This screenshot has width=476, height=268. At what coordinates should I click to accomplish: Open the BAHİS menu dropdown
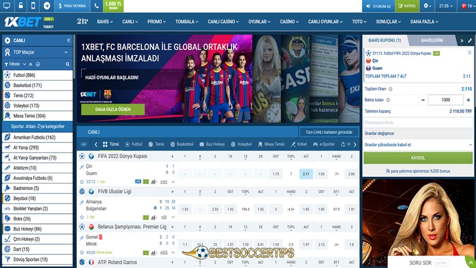105,21
